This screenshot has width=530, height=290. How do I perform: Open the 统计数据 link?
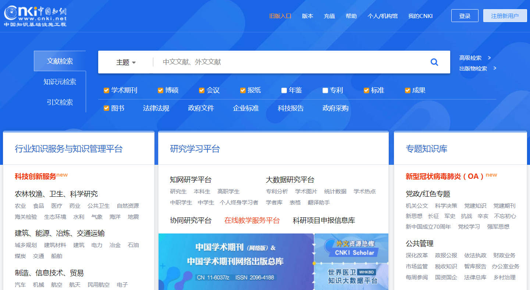point(335,192)
